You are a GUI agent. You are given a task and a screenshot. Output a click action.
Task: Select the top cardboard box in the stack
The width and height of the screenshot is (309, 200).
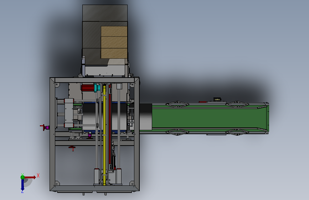[114, 31]
